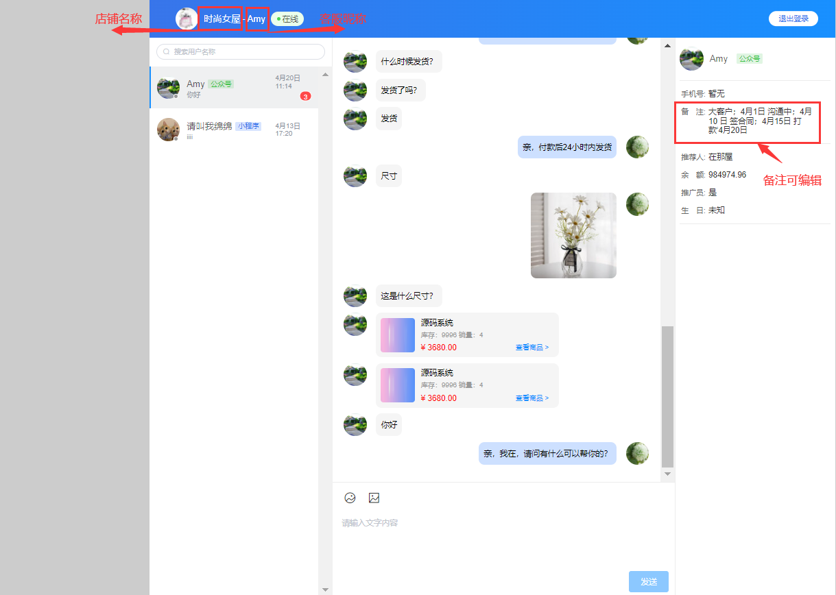Click the search magnifier icon
The image size is (836, 595).
tap(166, 52)
